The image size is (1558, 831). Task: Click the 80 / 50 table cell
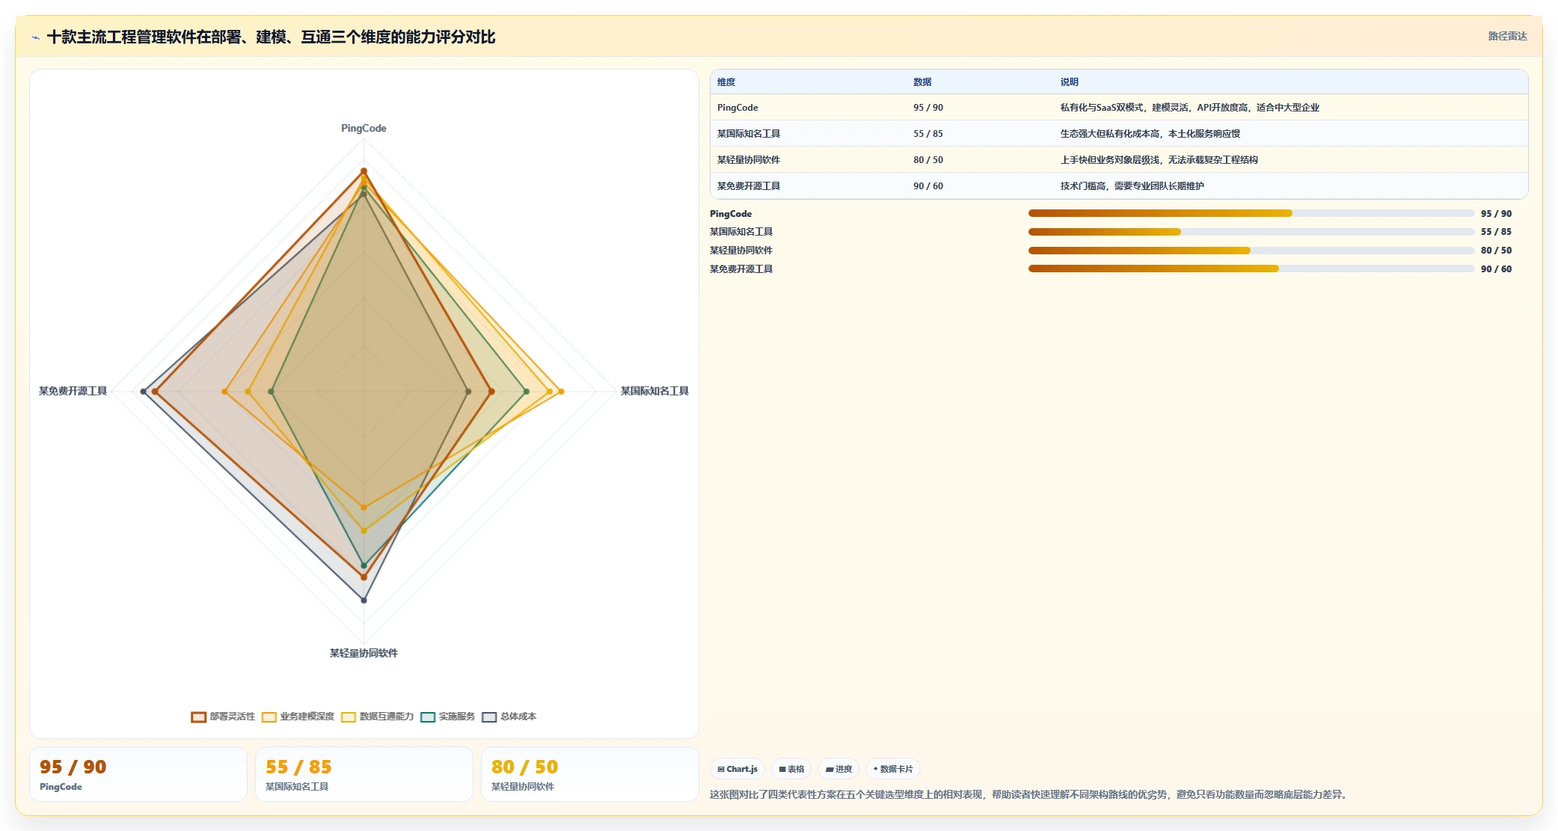928,160
